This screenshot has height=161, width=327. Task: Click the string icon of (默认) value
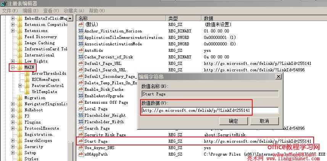[81, 24]
